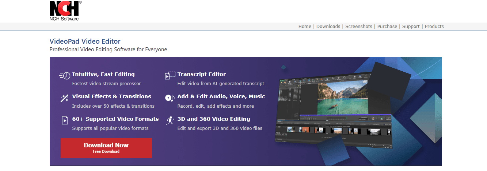487x171 pixels.
Task: Click the 60+ Supported Video Formats heading
Action: [x=115, y=119]
